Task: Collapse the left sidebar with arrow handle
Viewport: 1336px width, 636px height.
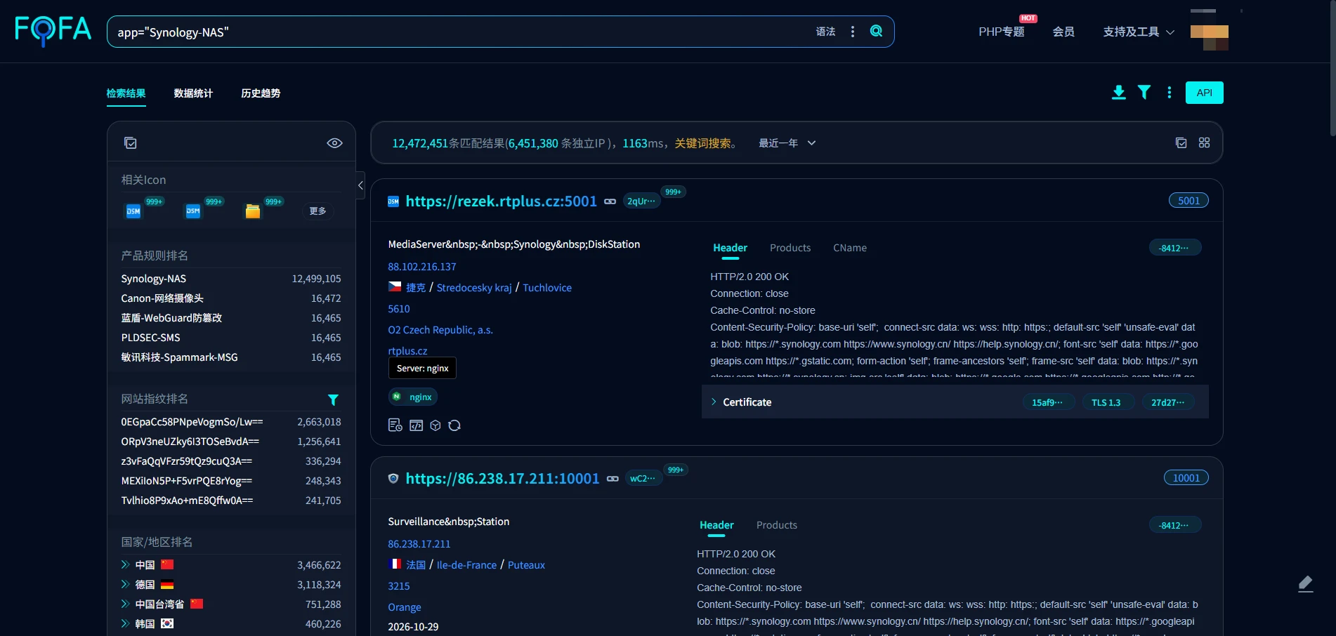Action: click(x=360, y=185)
